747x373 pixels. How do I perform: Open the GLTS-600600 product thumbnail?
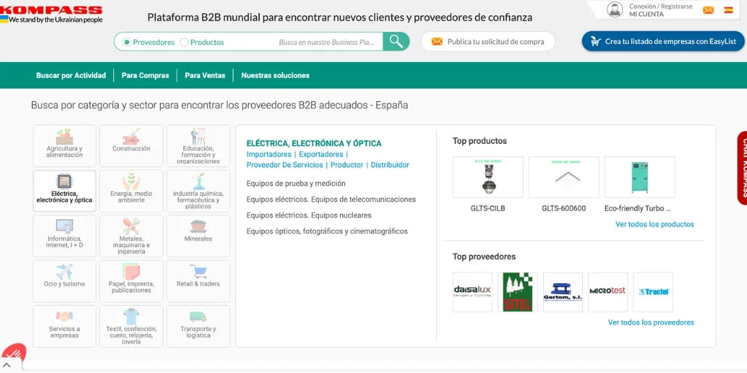[564, 177]
